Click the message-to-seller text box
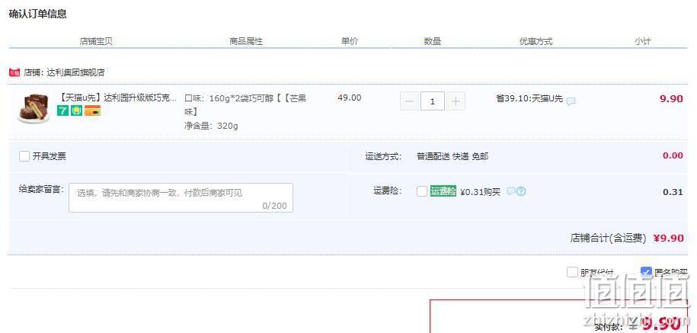The image size is (697, 333). [181, 197]
